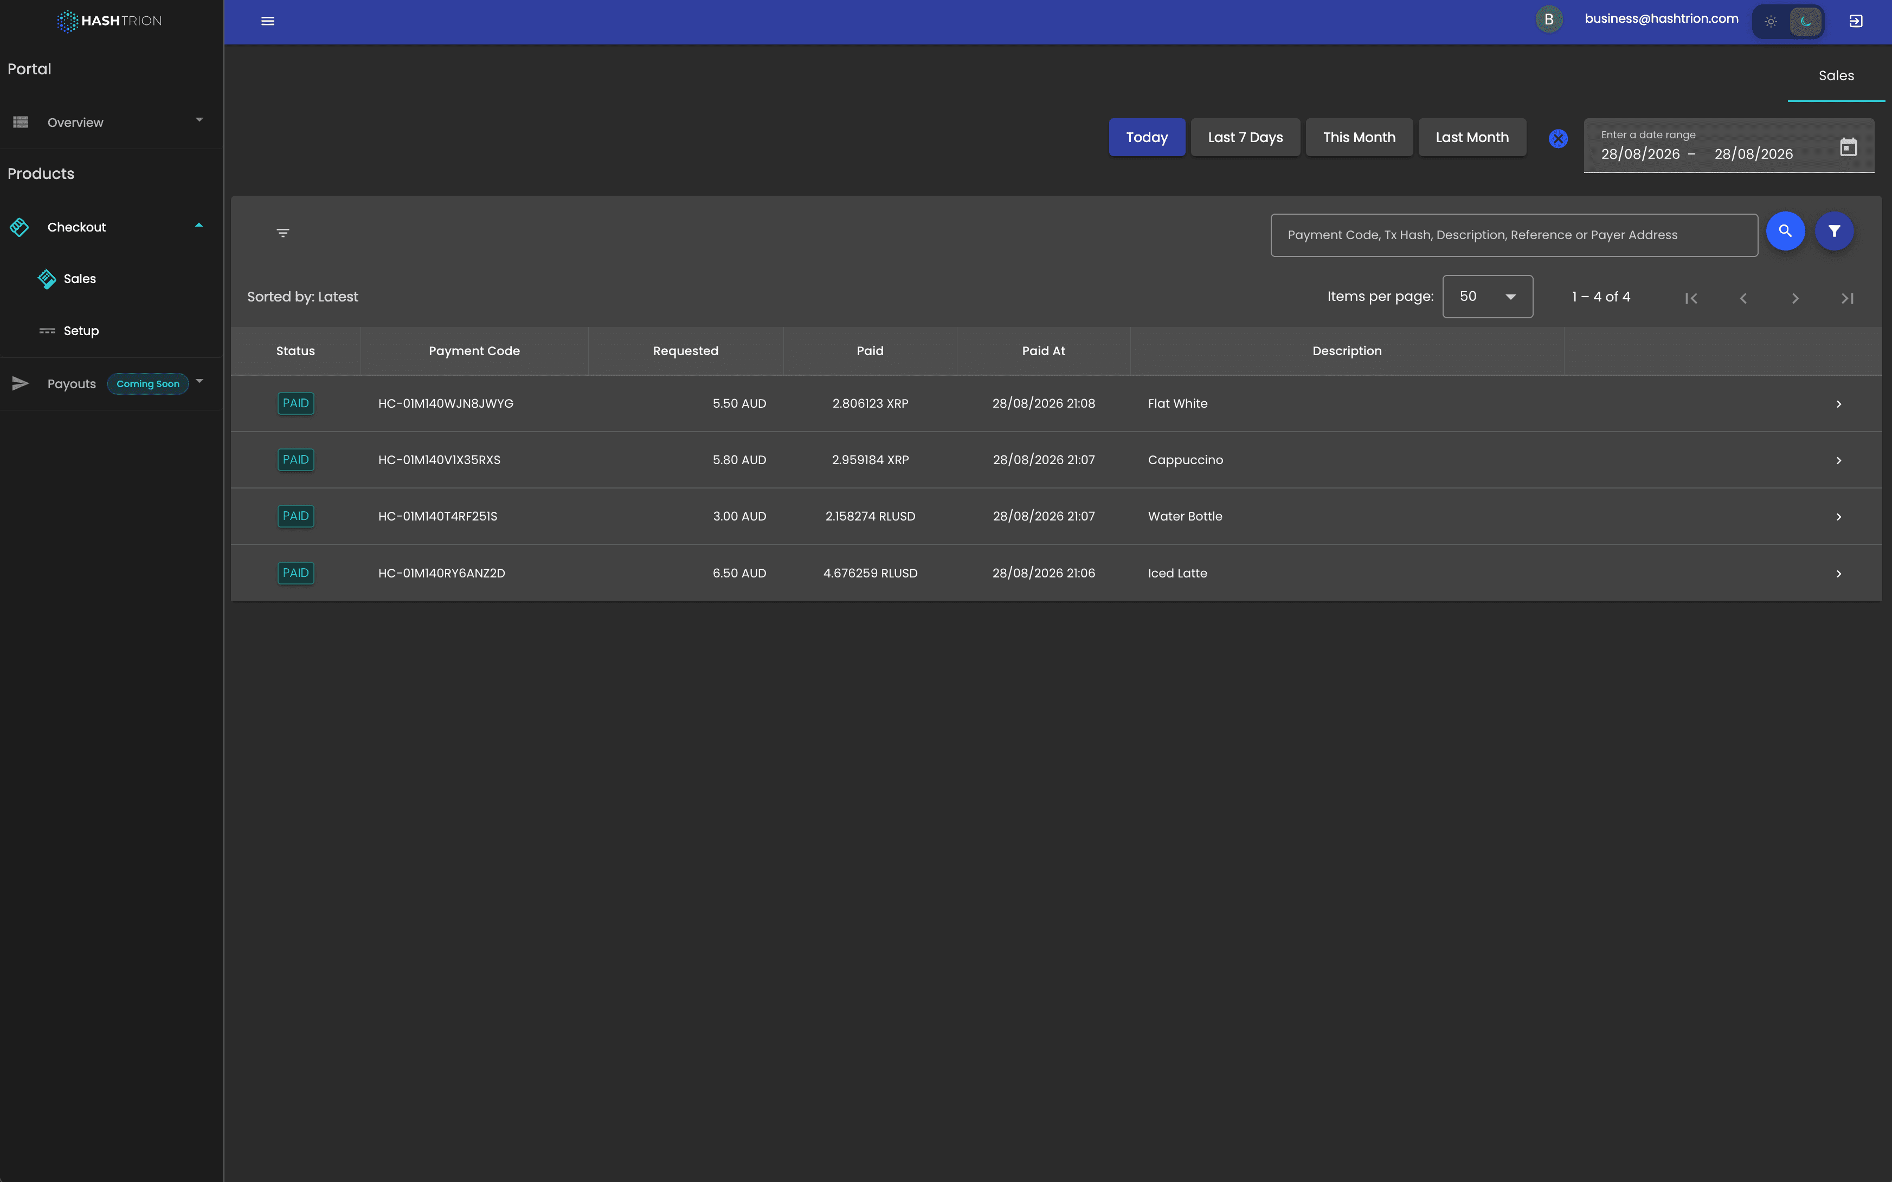Toggle the hamburger menu in top bar
The image size is (1892, 1182).
pyautogui.click(x=267, y=21)
